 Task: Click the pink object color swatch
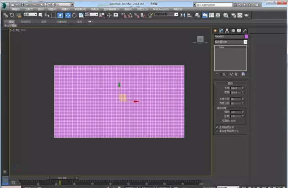click(246, 36)
